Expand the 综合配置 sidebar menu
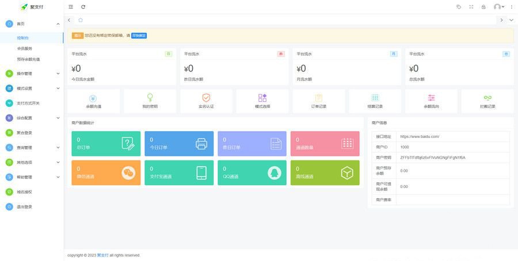 pyautogui.click(x=32, y=118)
